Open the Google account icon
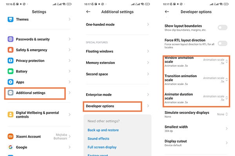Viewport: 235px width, 156px height. 10,147
